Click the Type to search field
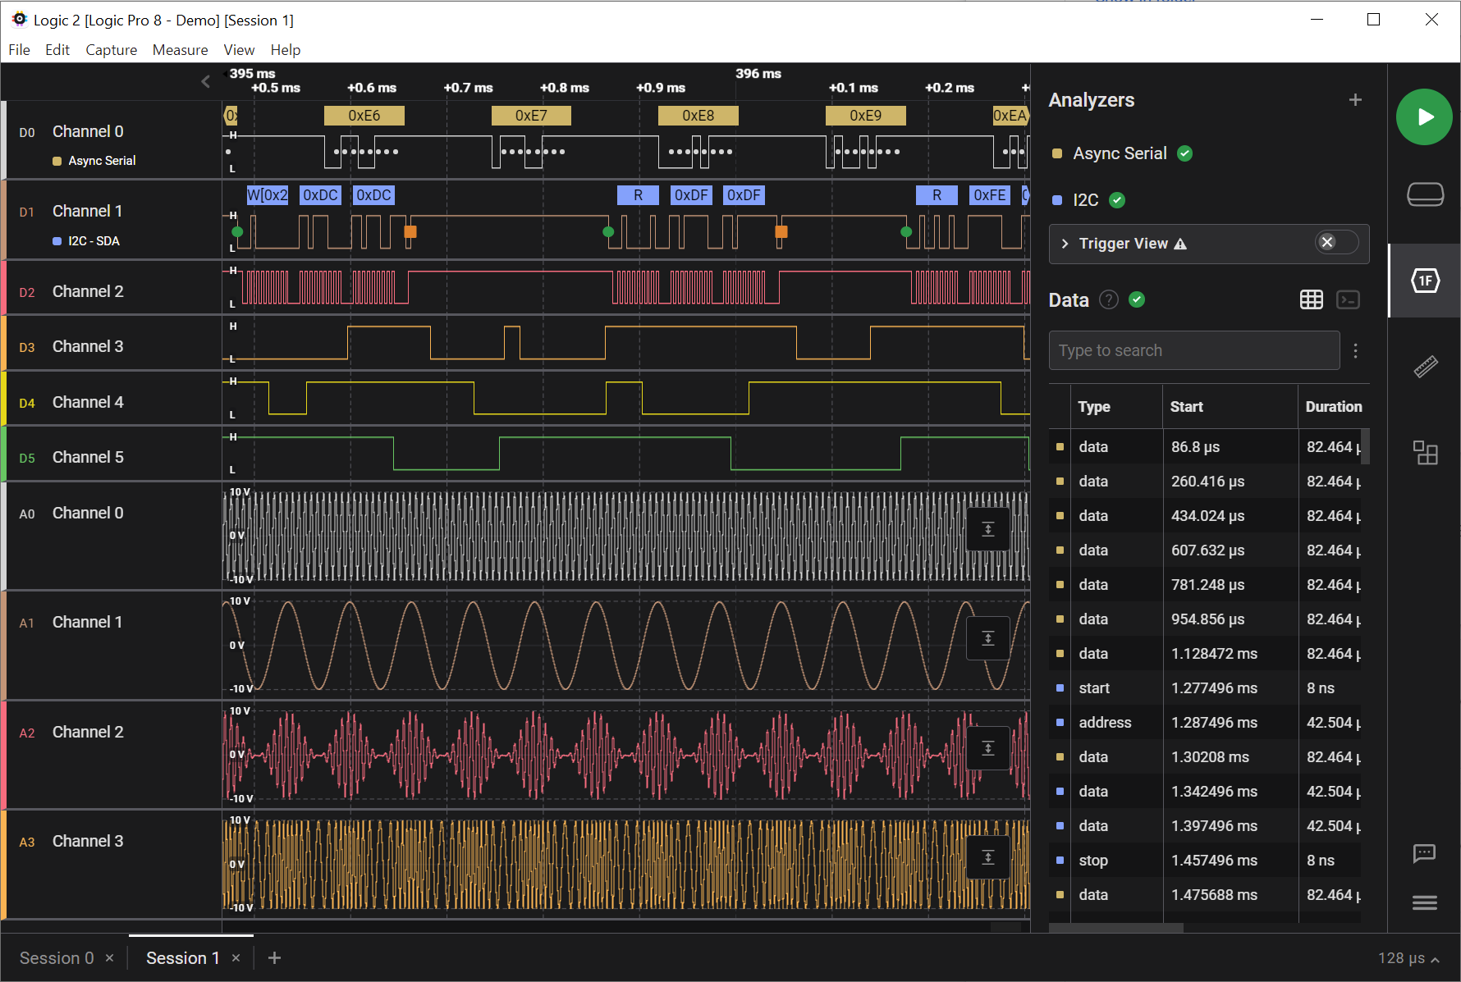Viewport: 1461px width, 982px height. point(1193,351)
